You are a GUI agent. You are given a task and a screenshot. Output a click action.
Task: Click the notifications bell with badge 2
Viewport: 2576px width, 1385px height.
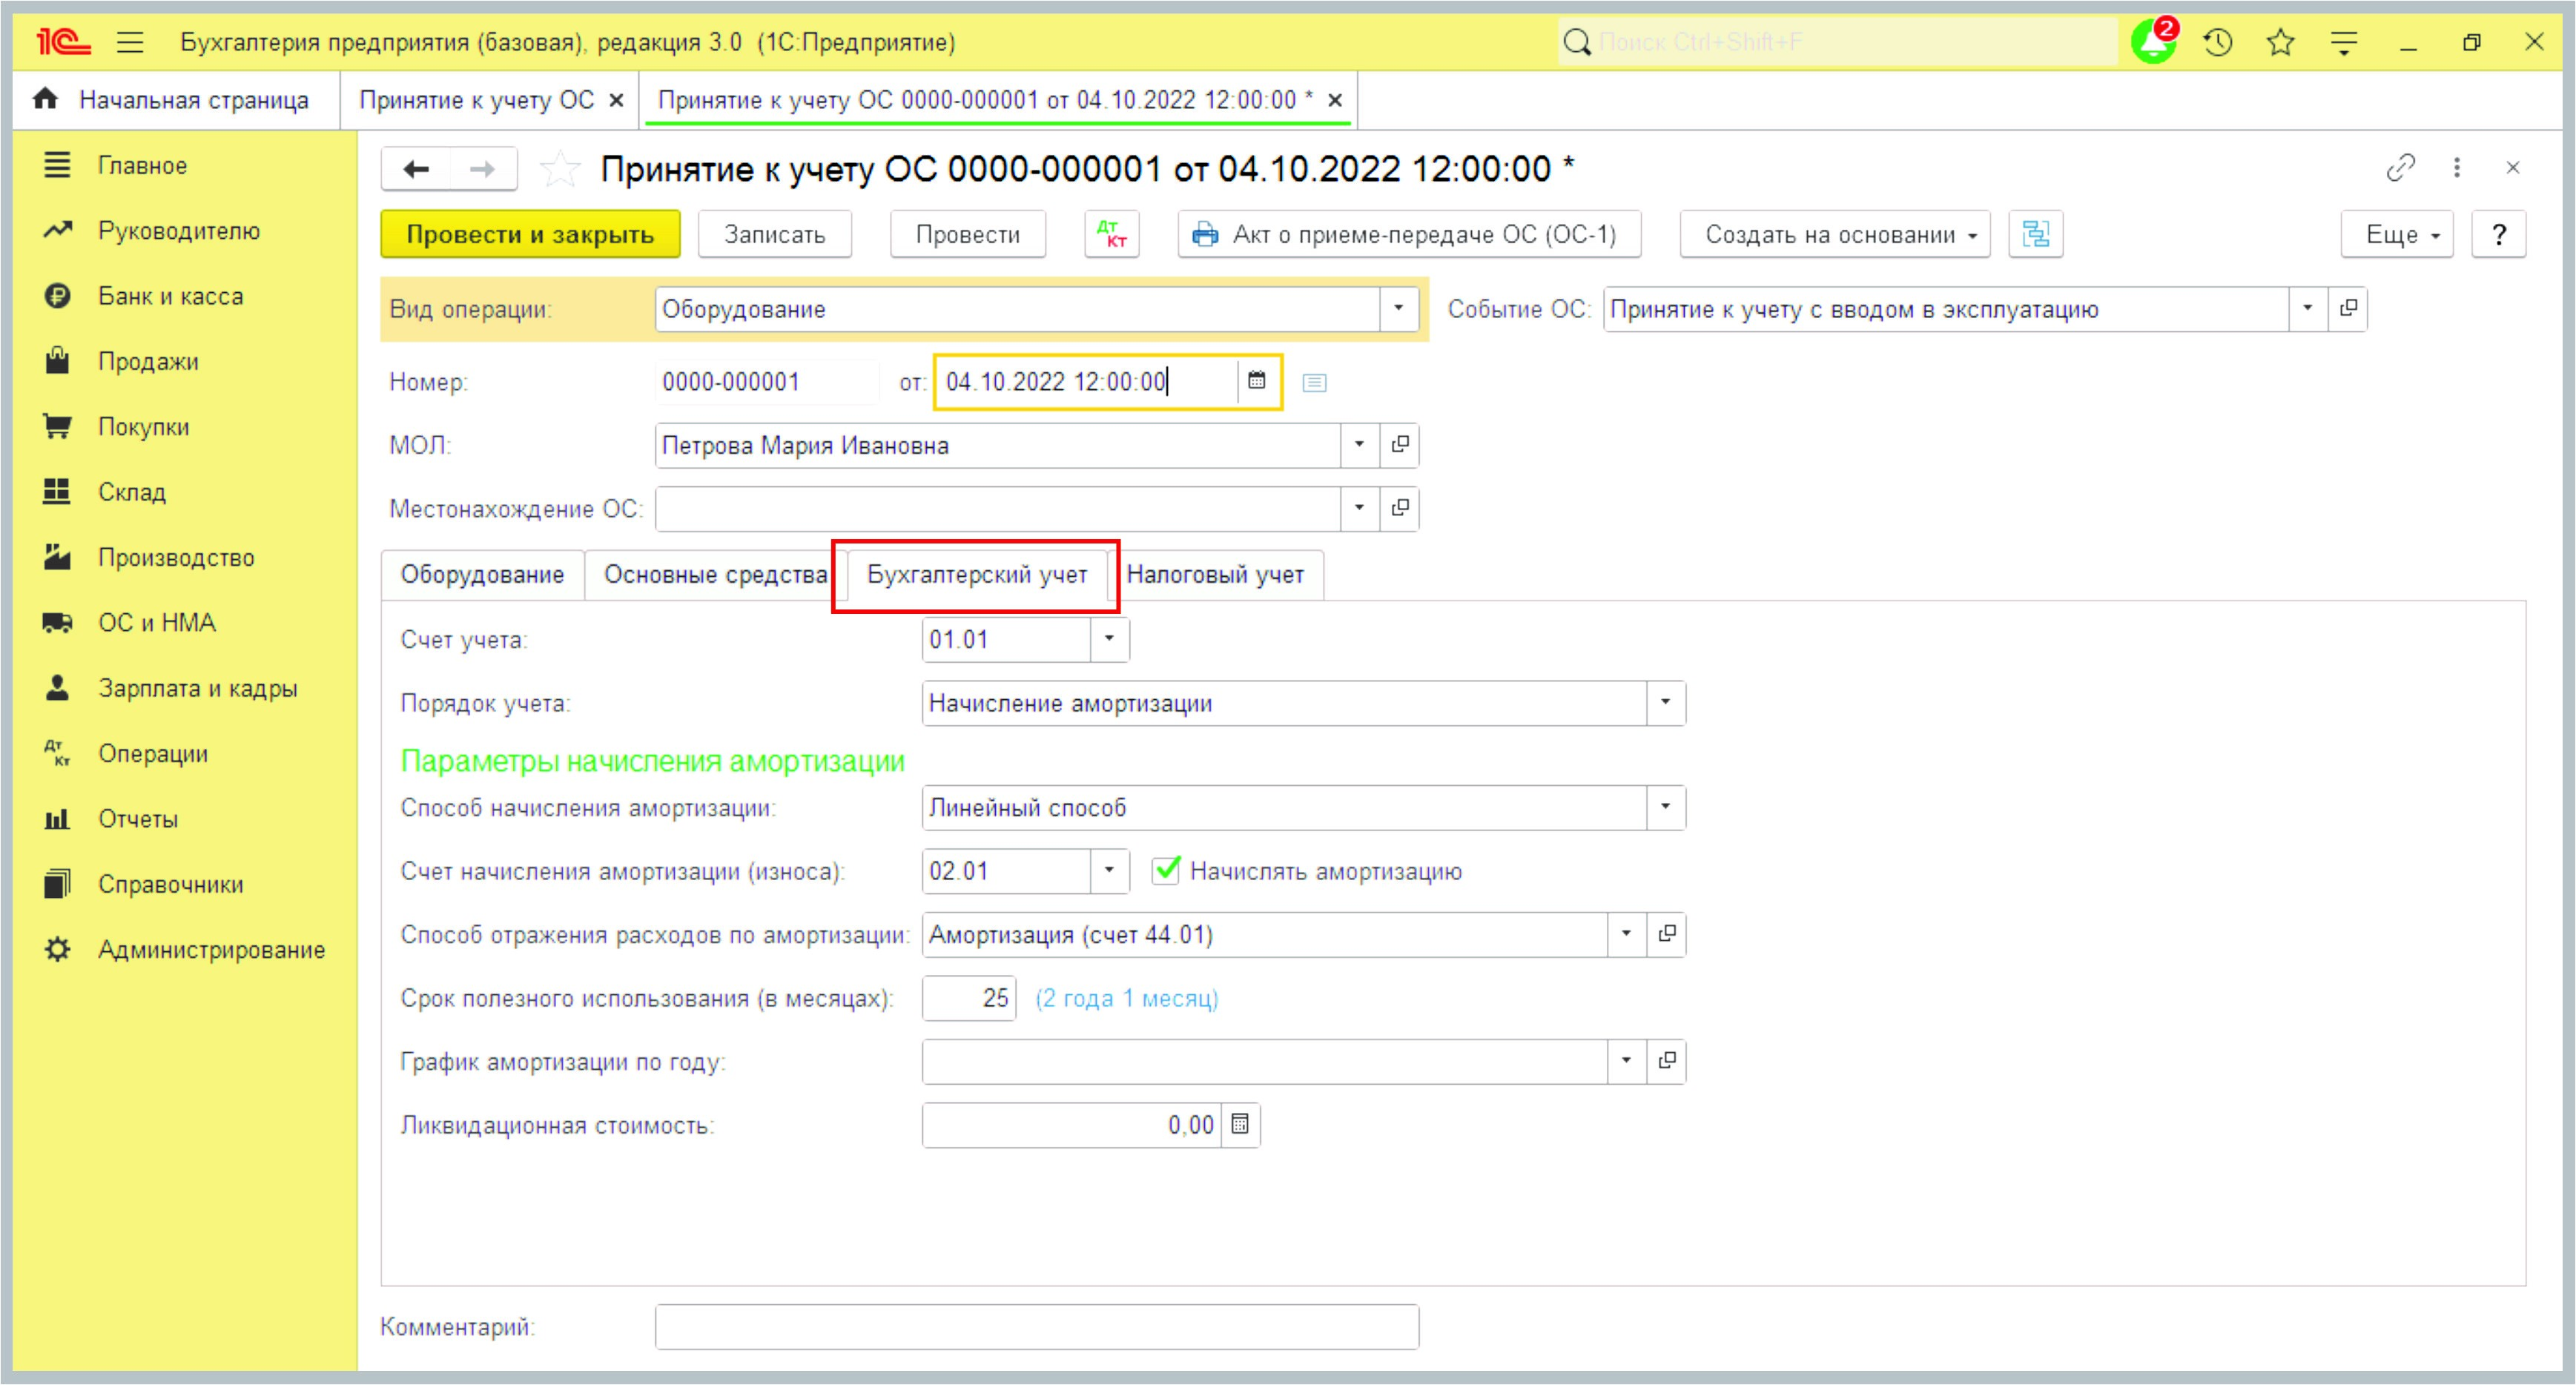(2153, 41)
